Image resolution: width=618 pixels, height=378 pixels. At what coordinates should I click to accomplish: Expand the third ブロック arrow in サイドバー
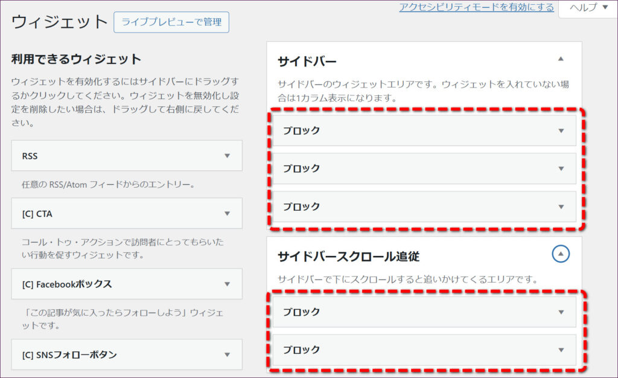tap(561, 207)
